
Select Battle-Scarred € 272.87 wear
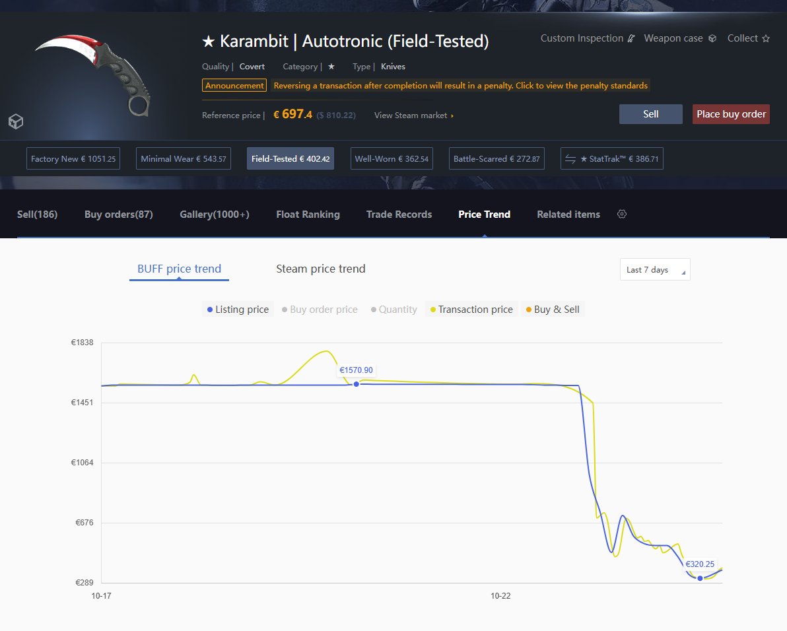(496, 158)
